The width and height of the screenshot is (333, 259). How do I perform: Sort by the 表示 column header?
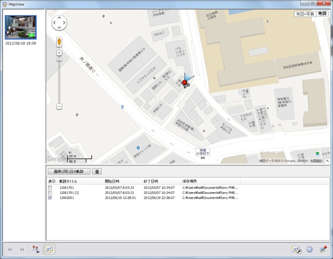click(52, 181)
